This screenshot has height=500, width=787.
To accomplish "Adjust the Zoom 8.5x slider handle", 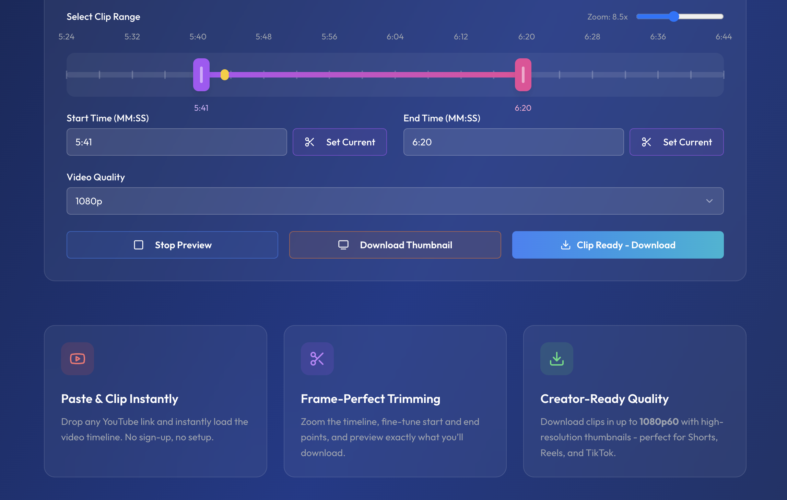I will [x=673, y=16].
